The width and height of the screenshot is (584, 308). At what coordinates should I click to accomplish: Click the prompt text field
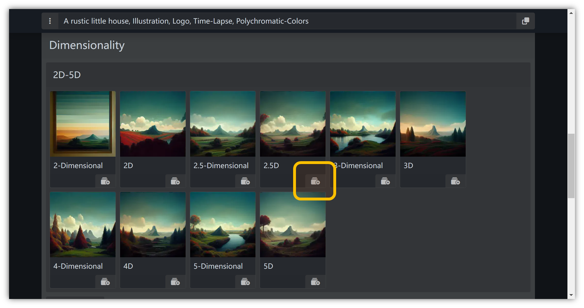tap(283, 21)
